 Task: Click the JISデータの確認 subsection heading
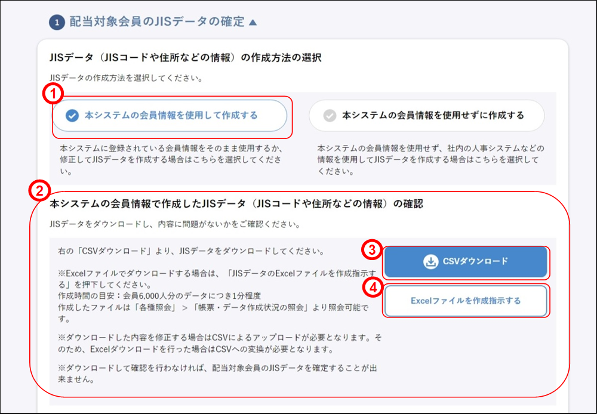point(236,203)
